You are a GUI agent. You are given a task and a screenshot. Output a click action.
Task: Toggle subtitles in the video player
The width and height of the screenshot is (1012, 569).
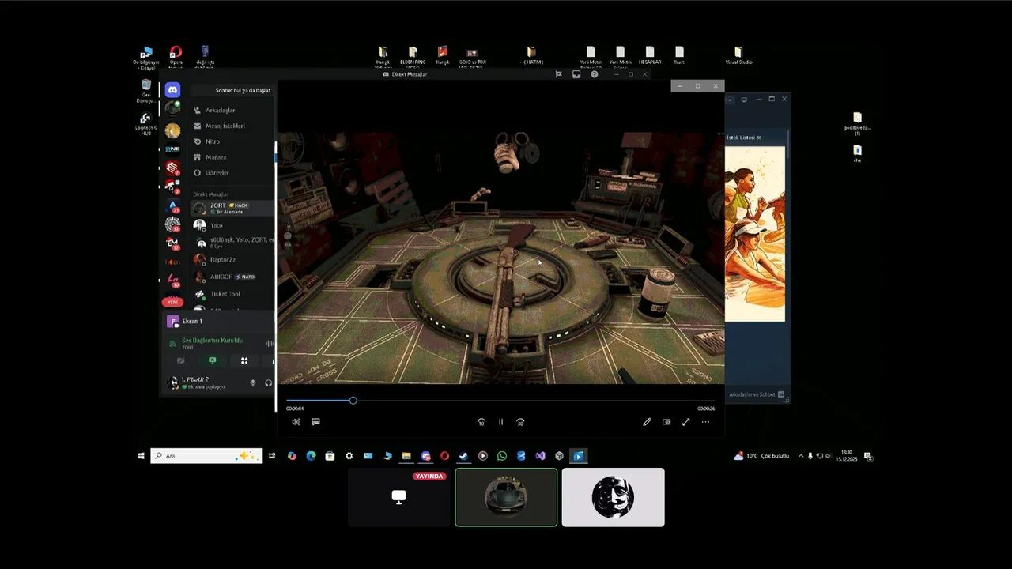(315, 422)
